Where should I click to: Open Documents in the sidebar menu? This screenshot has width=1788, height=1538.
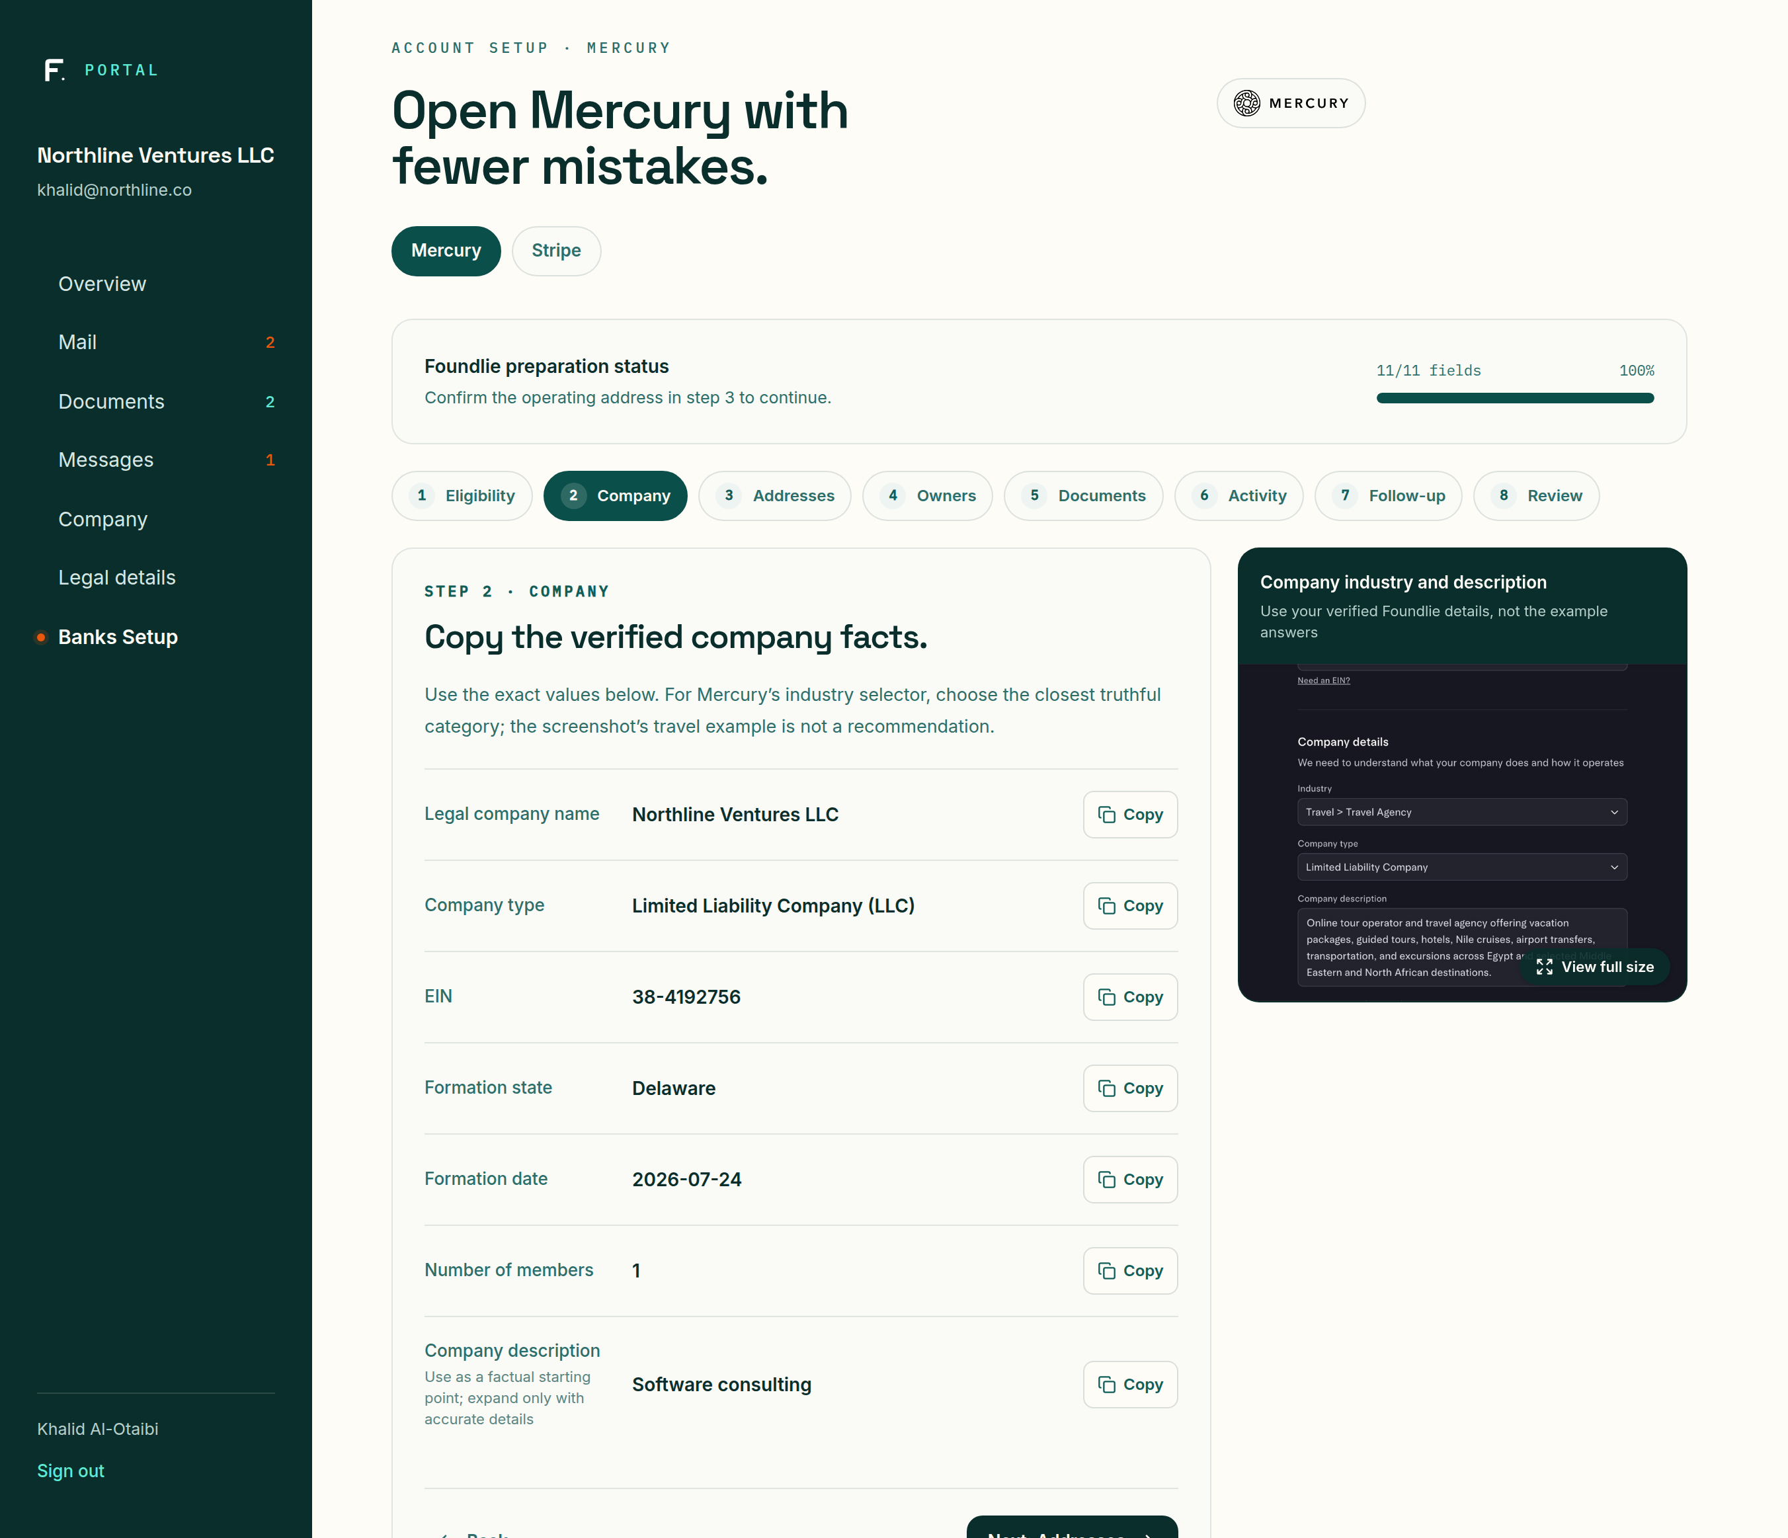pos(111,401)
